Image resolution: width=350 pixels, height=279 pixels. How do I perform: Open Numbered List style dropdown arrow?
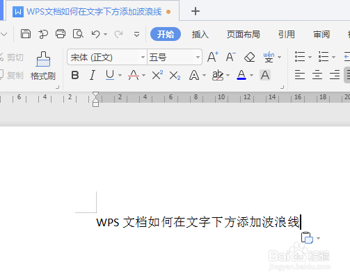tap(333, 57)
